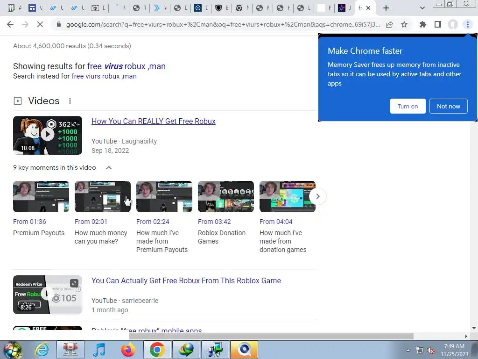The width and height of the screenshot is (478, 359).
Task: Open the orange magnifier app in the taskbar
Action: 244,350
